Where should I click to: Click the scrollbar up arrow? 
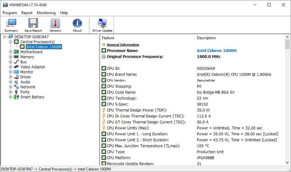click(287, 37)
